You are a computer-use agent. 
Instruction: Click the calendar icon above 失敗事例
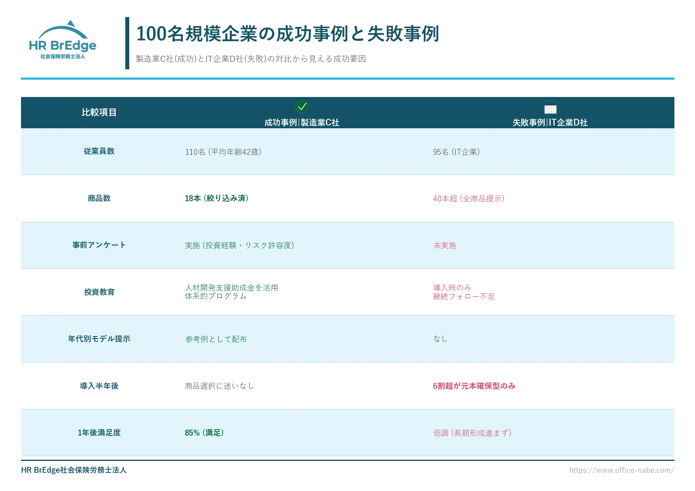[550, 107]
